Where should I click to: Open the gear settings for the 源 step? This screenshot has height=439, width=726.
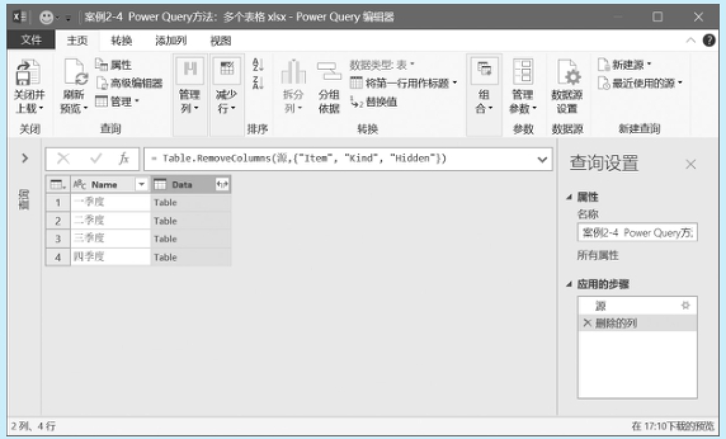click(685, 306)
